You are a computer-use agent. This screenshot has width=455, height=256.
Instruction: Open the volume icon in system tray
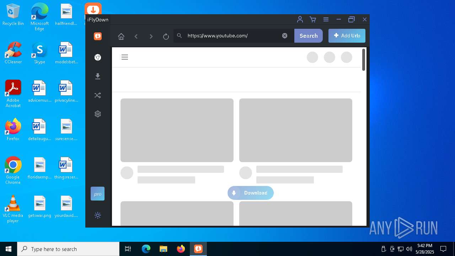tap(409, 249)
